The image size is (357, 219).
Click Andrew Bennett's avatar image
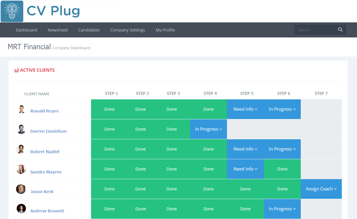click(21, 209)
